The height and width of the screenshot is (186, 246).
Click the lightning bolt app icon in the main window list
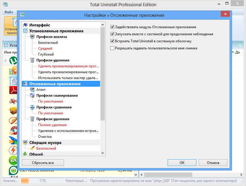tap(13, 150)
